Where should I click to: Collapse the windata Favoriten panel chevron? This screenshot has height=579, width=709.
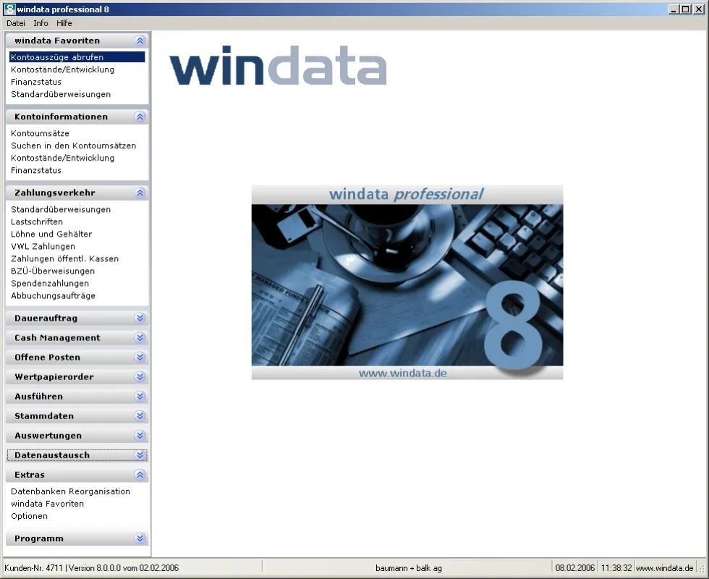coord(140,41)
